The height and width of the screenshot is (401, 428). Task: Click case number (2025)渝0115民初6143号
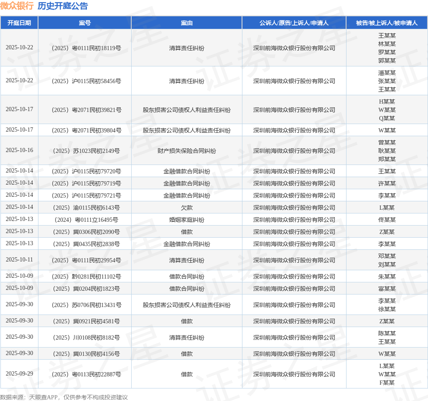coord(86,208)
